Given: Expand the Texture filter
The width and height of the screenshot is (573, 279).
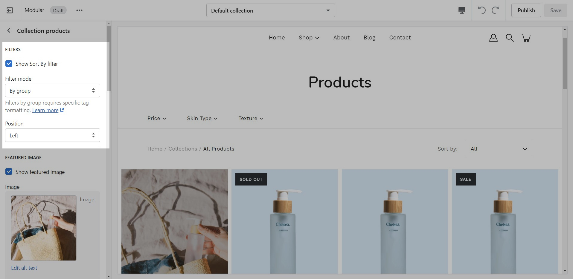Looking at the screenshot, I should 251,118.
